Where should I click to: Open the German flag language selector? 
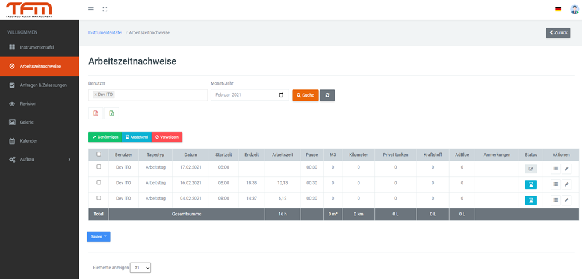tap(558, 9)
